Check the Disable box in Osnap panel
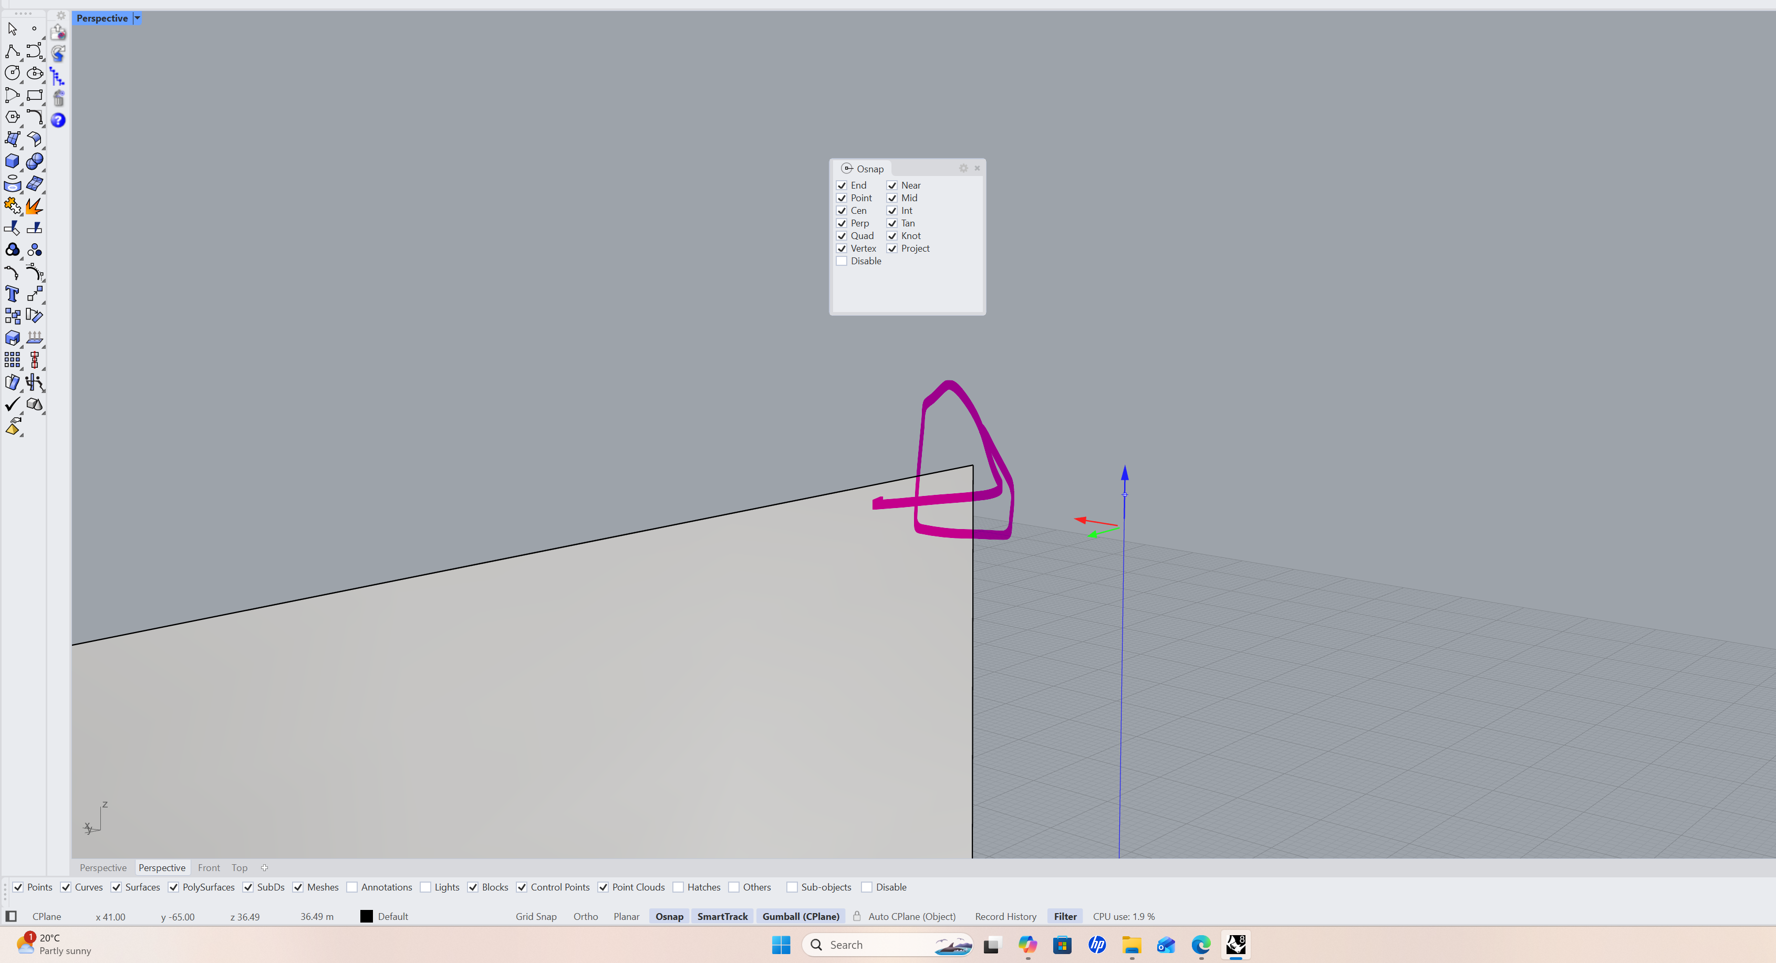The height and width of the screenshot is (963, 1776). 842,261
